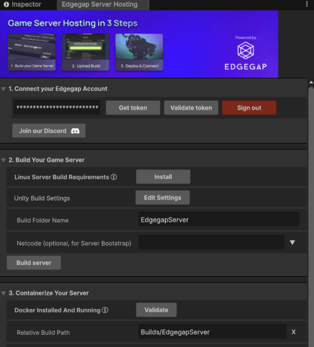Viewport: 314px width, 347px height.
Task: Click the info icon beside Linux Server Build Requirements
Action: (x=114, y=177)
